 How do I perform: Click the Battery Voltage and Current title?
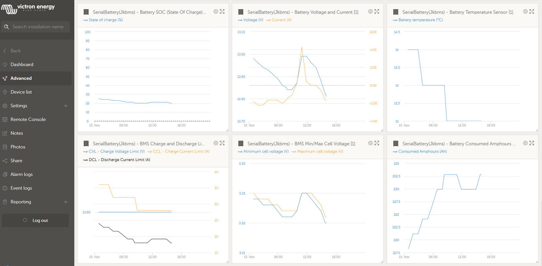(303, 12)
